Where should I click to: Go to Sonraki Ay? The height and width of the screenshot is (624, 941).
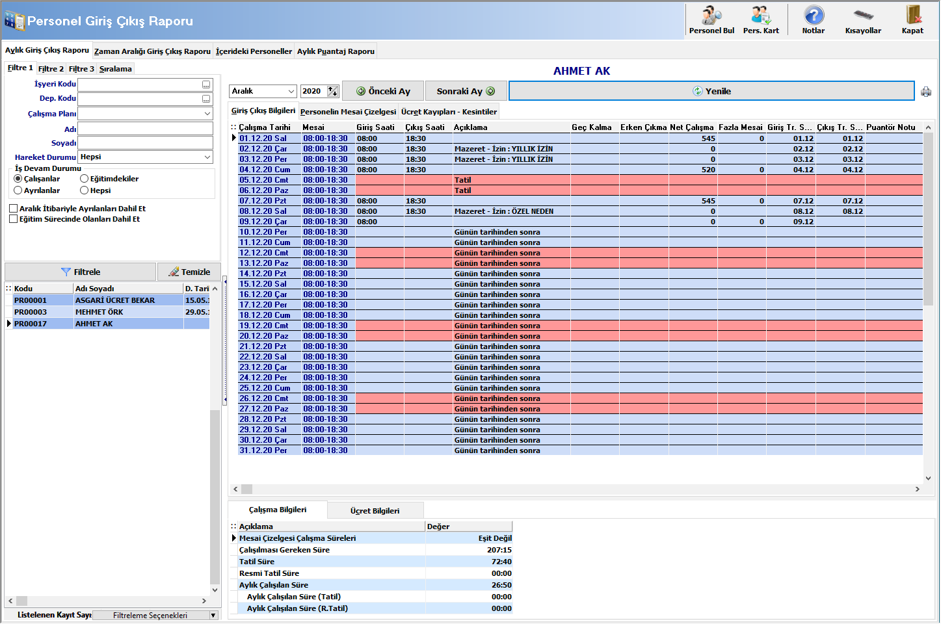(466, 92)
